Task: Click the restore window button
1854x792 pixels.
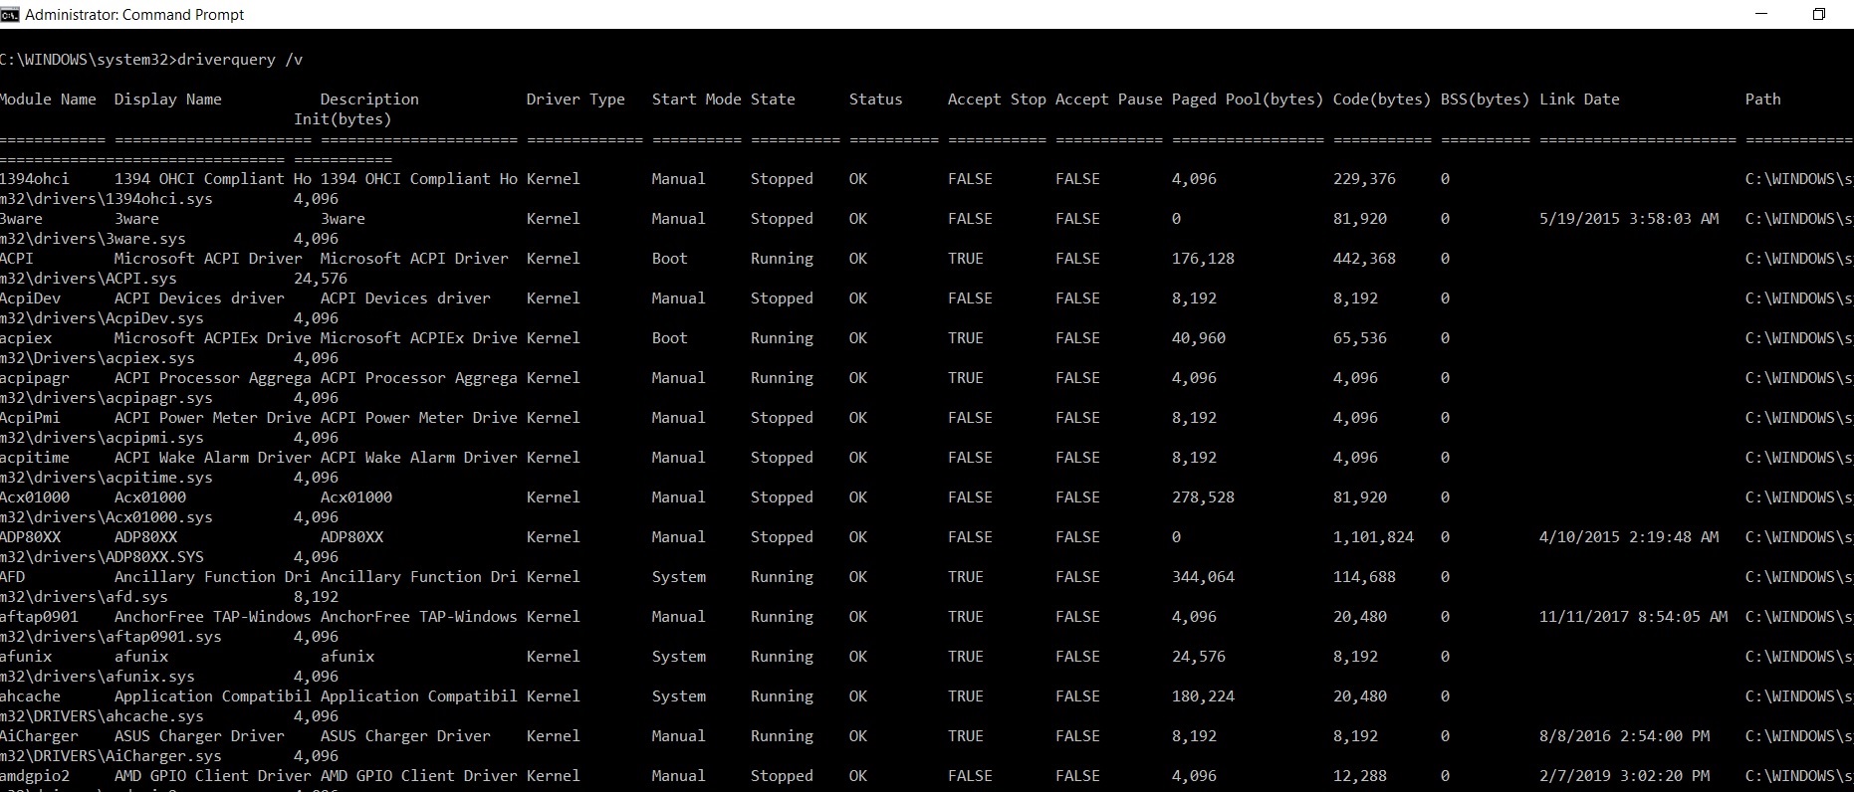Action: 1818,14
